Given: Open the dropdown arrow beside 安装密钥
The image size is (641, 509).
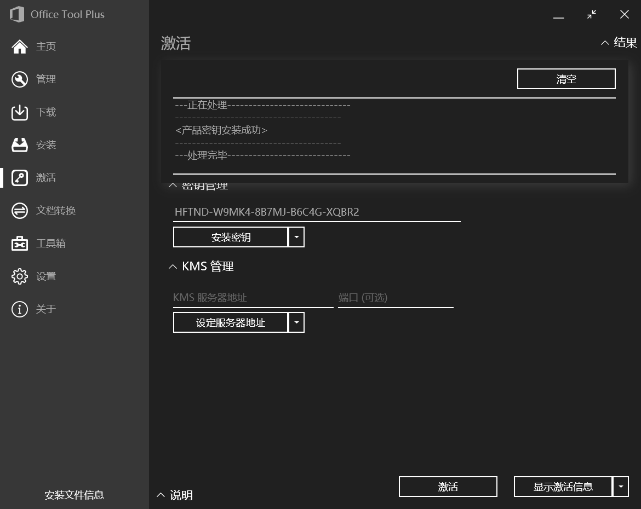Looking at the screenshot, I should (x=296, y=238).
